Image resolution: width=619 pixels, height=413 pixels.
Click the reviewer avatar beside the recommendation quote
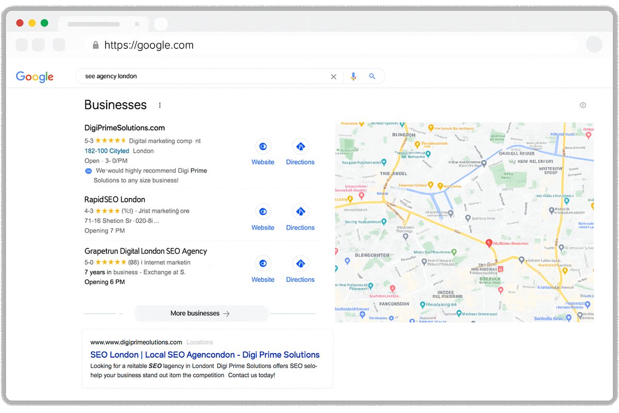click(88, 171)
